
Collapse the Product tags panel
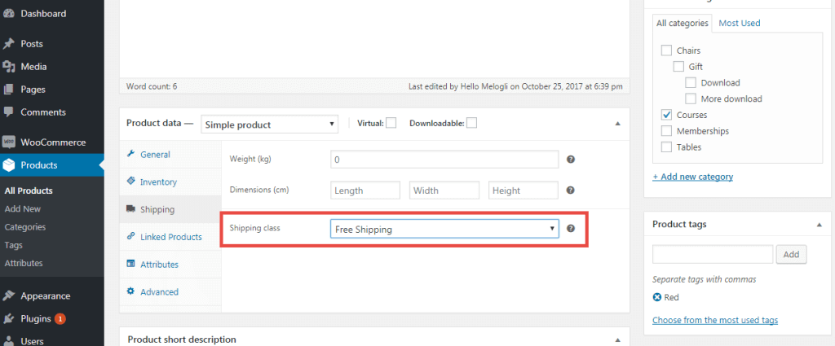819,225
